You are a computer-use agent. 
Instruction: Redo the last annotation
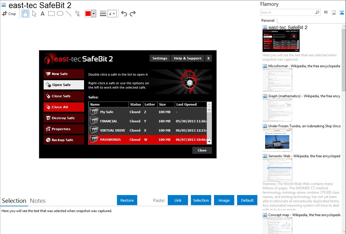coord(133,14)
